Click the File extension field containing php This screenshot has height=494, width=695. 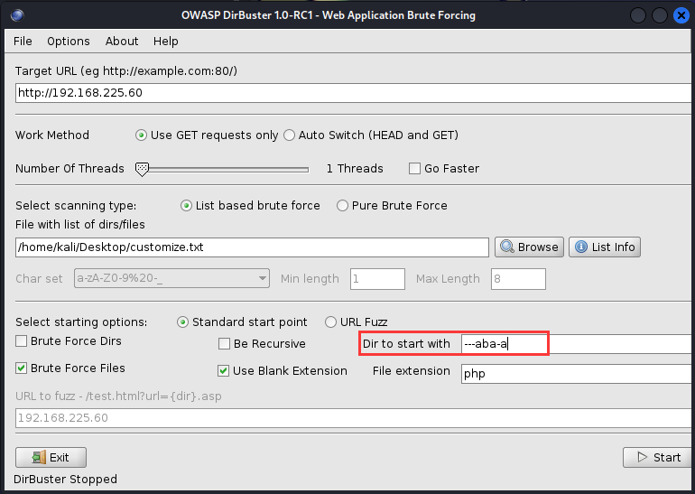(x=576, y=374)
